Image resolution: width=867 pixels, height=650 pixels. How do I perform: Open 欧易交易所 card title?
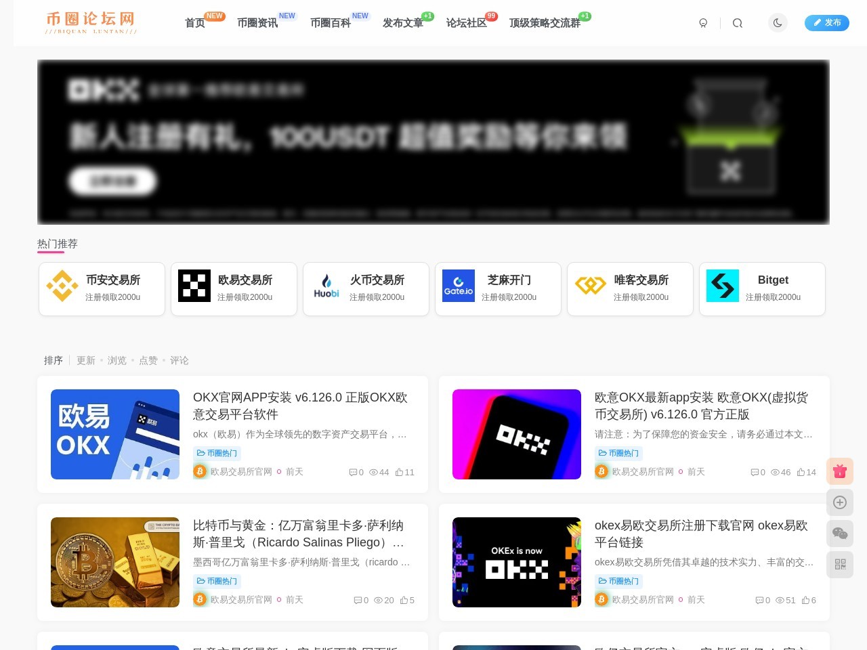[x=245, y=280]
